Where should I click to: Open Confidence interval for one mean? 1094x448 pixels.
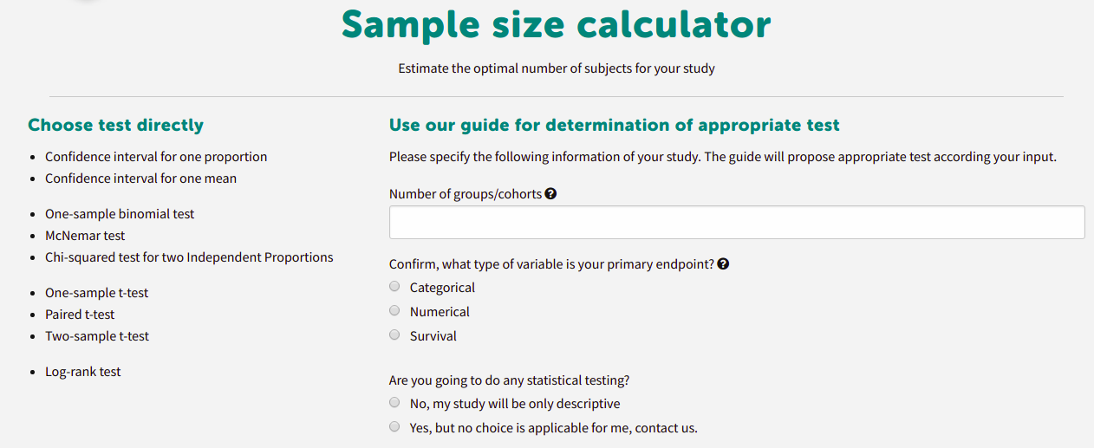140,179
